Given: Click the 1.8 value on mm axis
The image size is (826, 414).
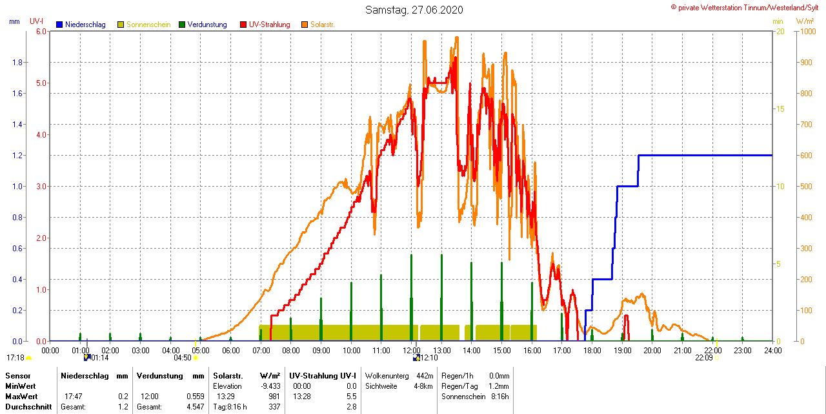Looking at the screenshot, I should (17, 63).
